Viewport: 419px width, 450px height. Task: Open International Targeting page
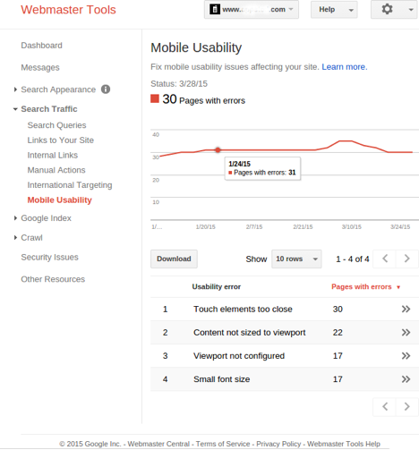[x=70, y=185]
